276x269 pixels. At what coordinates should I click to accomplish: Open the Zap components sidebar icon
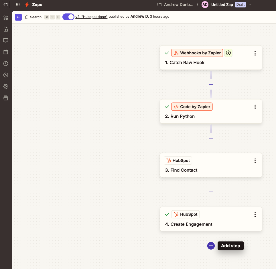6,17
